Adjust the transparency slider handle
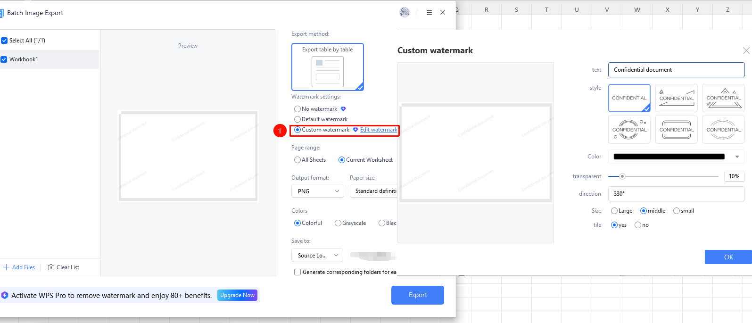 622,176
